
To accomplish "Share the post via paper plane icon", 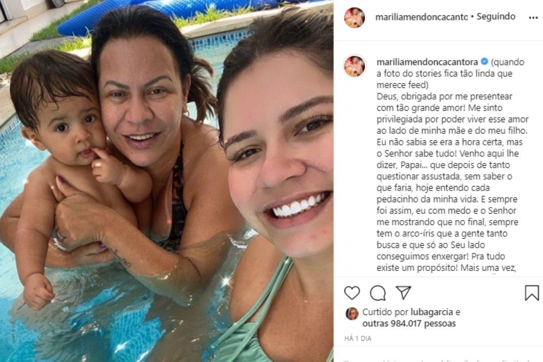I will 403,293.
